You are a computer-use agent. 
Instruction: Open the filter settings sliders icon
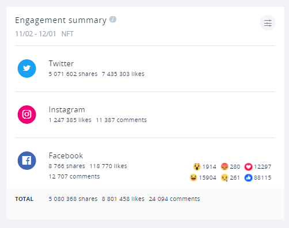(x=268, y=23)
